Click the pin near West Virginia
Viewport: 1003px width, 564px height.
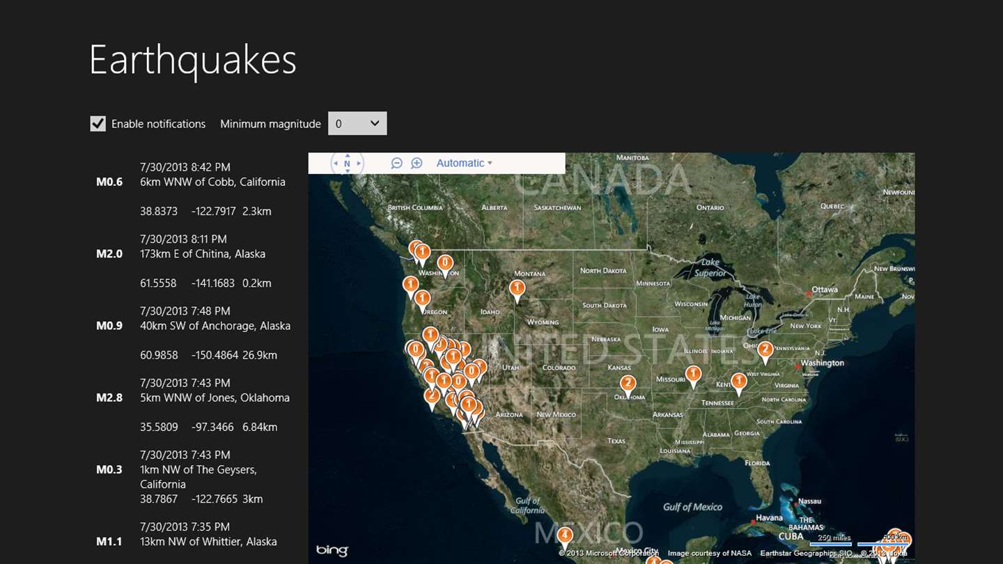[765, 350]
